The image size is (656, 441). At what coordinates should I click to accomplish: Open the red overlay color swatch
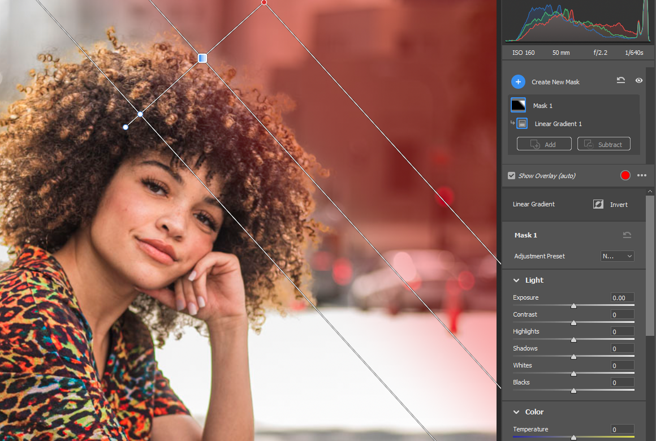625,175
